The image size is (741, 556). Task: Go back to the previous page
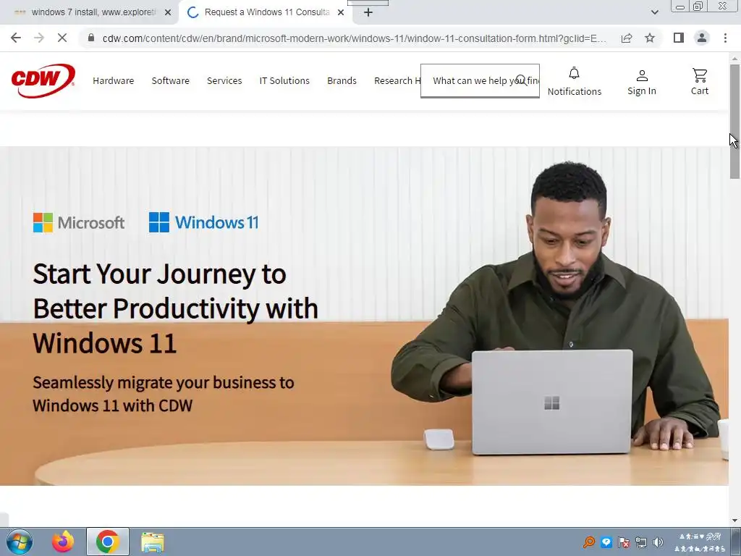(16, 38)
